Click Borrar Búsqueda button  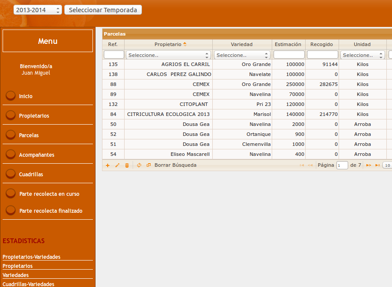click(x=175, y=165)
